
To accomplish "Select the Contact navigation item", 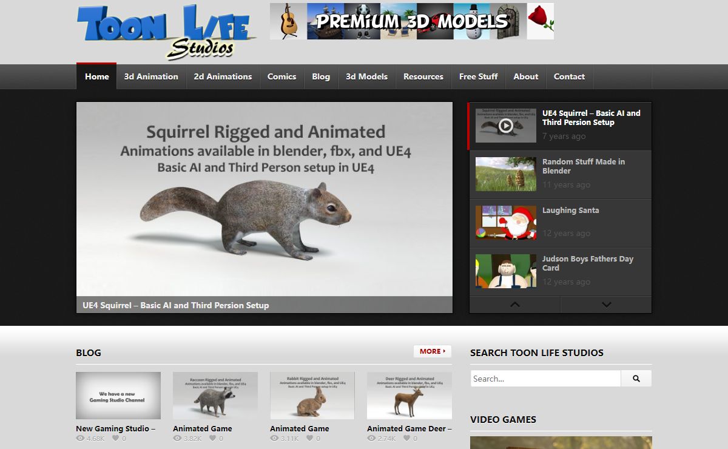I will pos(569,76).
